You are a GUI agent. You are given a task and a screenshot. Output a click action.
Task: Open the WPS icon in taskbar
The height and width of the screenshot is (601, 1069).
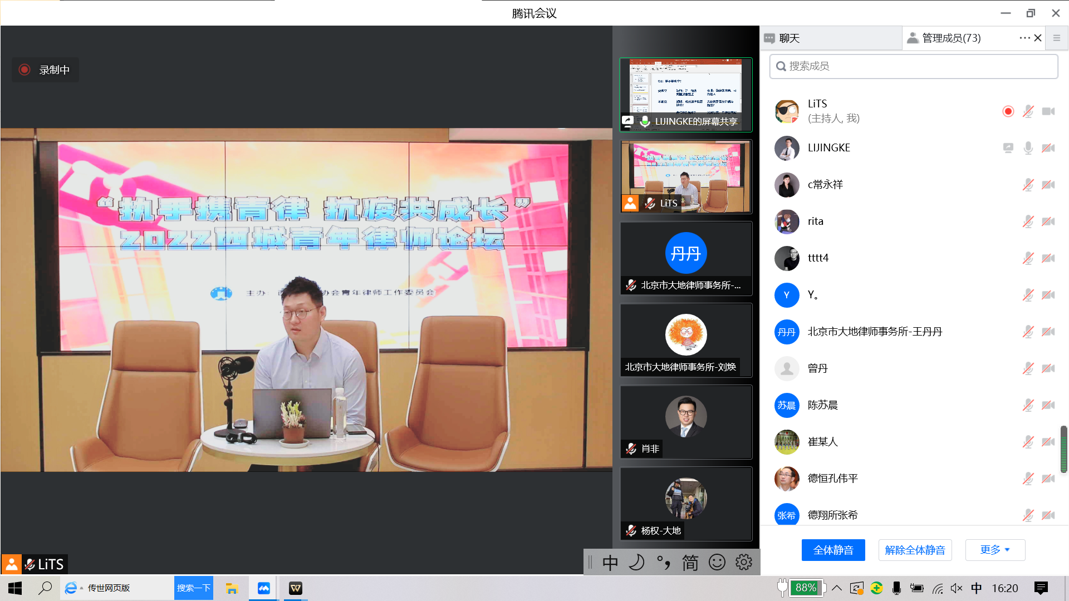point(296,588)
